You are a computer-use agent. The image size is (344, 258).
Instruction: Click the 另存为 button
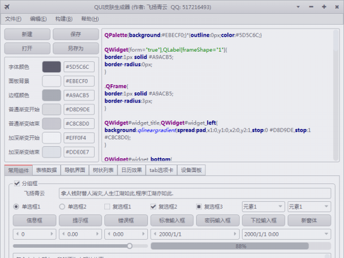tap(76, 48)
